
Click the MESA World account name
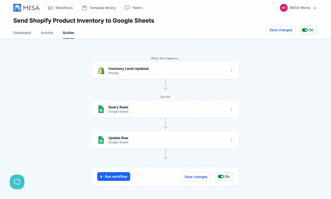click(300, 8)
